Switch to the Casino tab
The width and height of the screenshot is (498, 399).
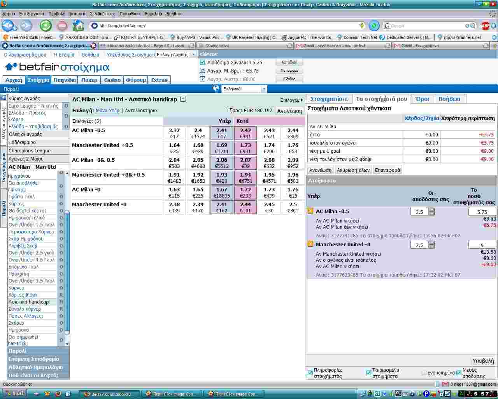112,80
